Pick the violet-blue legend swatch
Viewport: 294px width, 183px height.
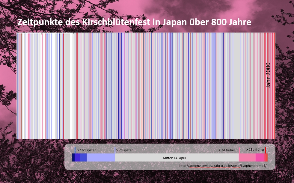77,157
